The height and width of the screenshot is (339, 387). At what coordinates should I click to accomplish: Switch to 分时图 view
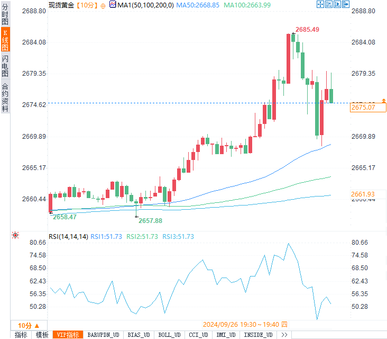(5, 14)
